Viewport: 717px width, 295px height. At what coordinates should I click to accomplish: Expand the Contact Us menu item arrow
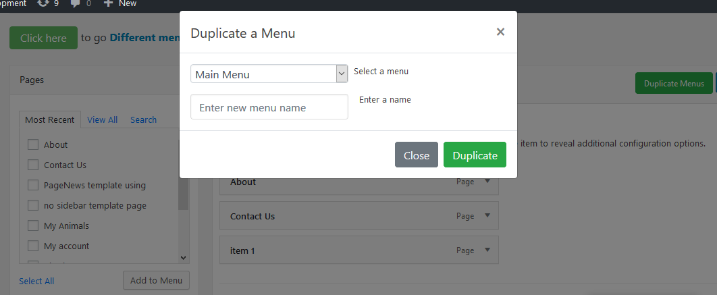(x=487, y=215)
